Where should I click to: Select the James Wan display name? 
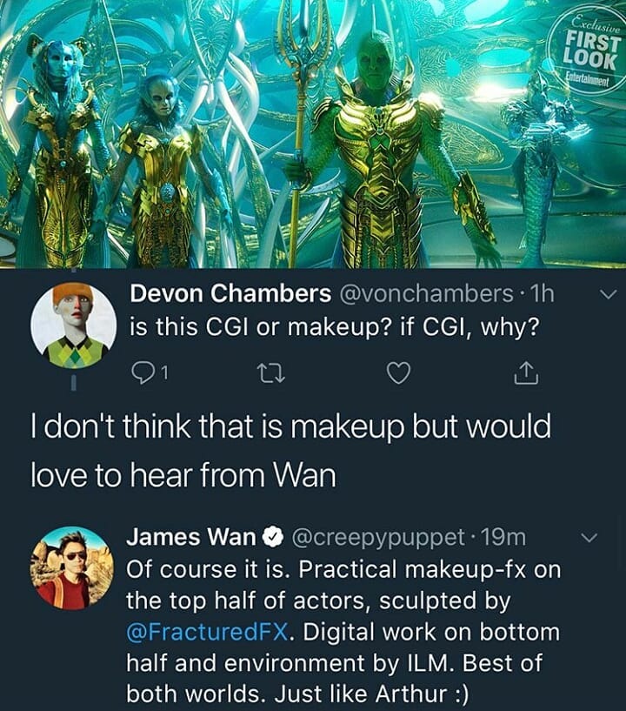pyautogui.click(x=190, y=539)
